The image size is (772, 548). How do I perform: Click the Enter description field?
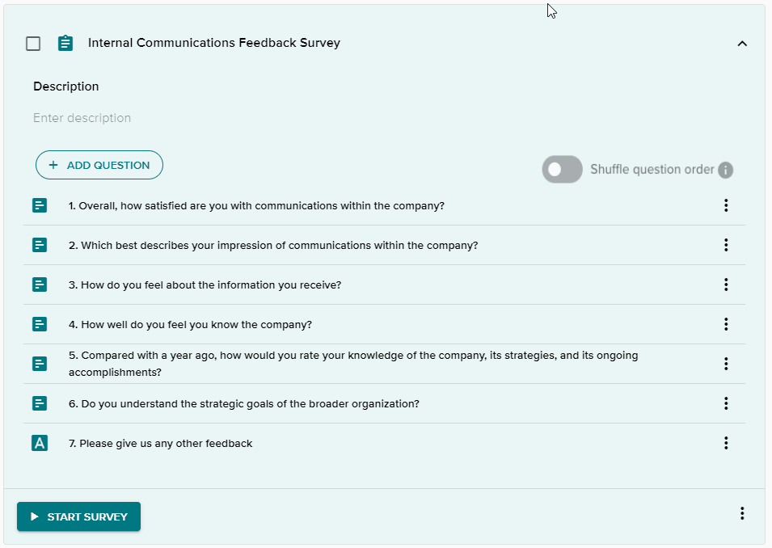(82, 118)
